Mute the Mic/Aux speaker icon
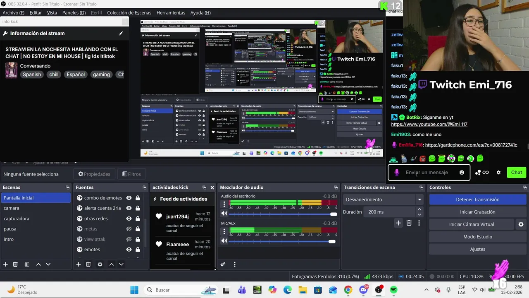 point(224,241)
